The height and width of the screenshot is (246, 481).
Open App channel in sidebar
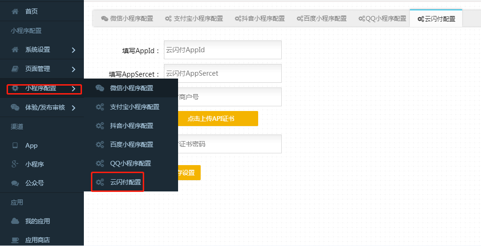pos(42,145)
